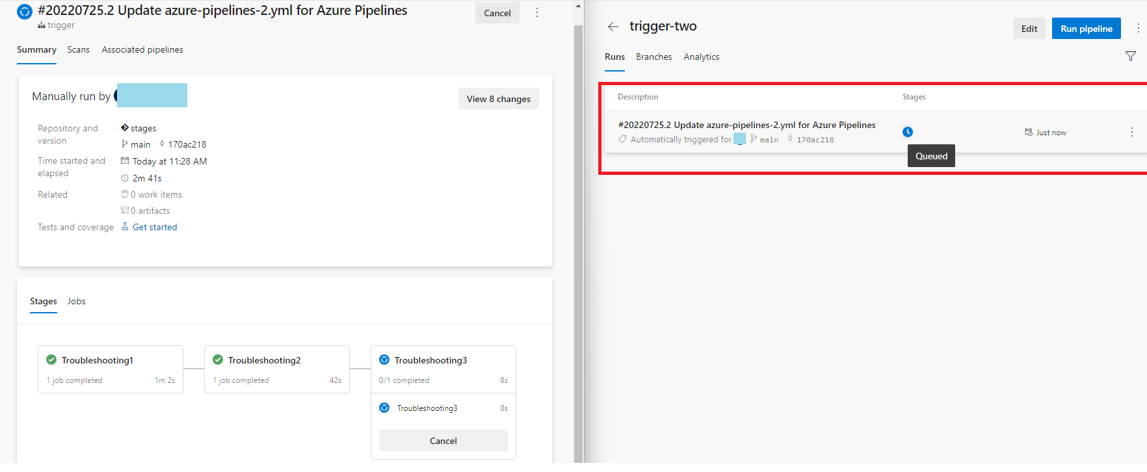Open the filter icon on the Runs page

[x=1131, y=57]
